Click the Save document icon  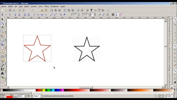click(10, 10)
